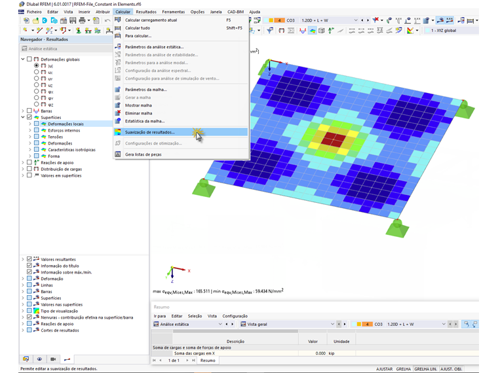The height and width of the screenshot is (373, 498).
Task: Click the funnel filter toolbar icon
Action: point(270,31)
